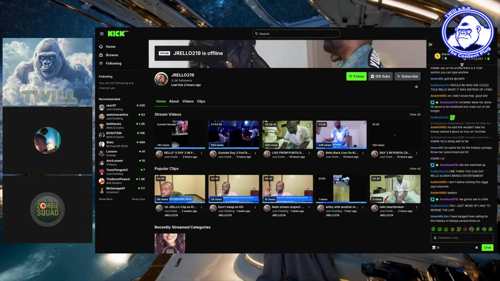
Task: Open options for 1st JRELLO Clip
Action: (201, 207)
